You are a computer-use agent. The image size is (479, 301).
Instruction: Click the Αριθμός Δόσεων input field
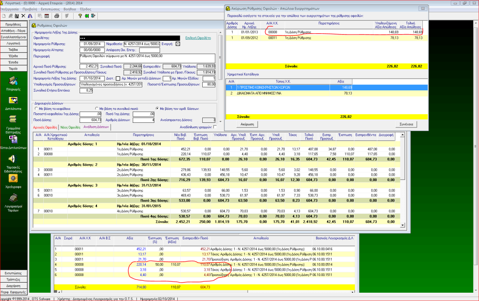click(144, 120)
